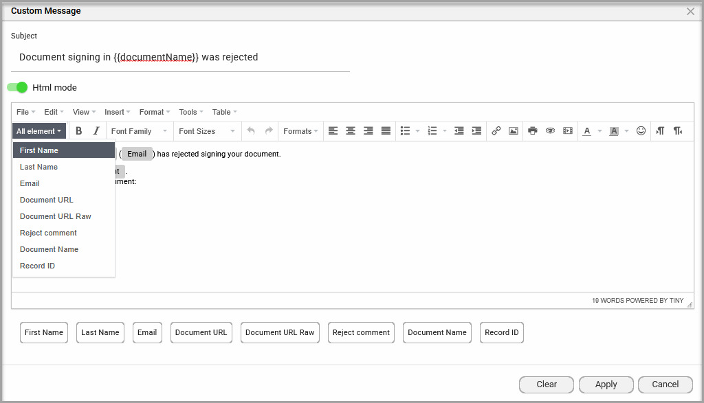Click the redo arrow icon
704x403 pixels.
[269, 131]
